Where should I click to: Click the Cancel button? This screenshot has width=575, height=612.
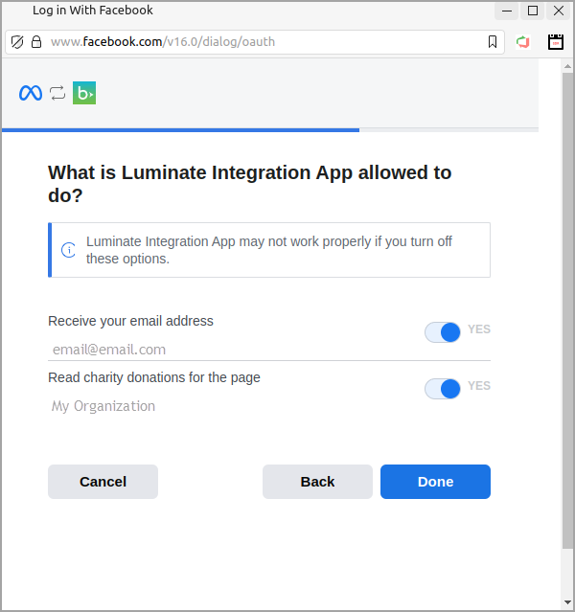pyautogui.click(x=103, y=482)
